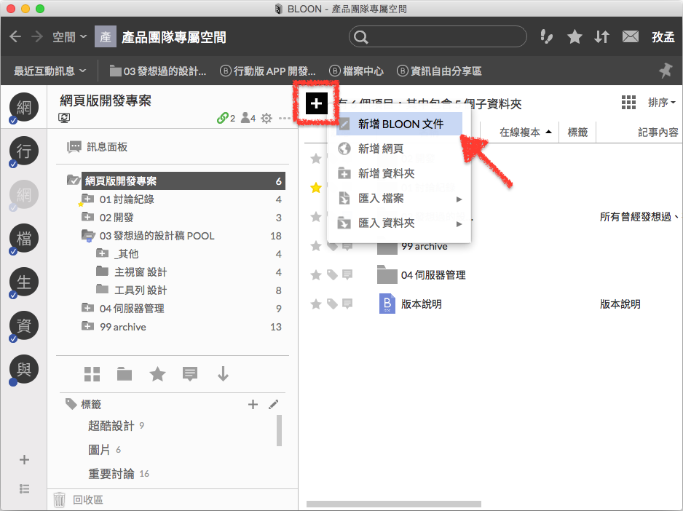This screenshot has height=511, width=683.
Task: Open the 與 workspace circle icon
Action: [x=24, y=369]
